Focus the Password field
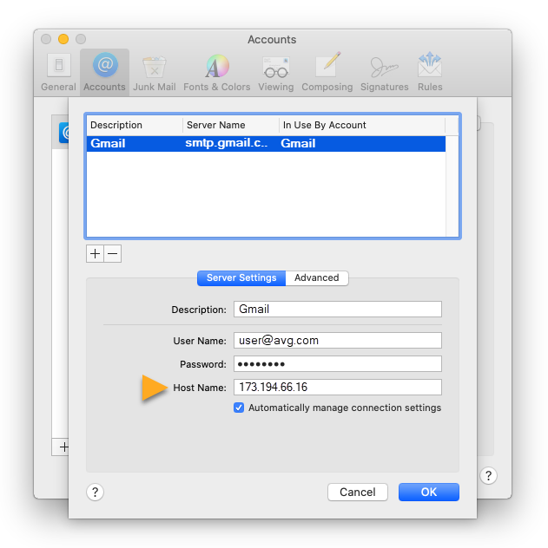 pyautogui.click(x=337, y=364)
